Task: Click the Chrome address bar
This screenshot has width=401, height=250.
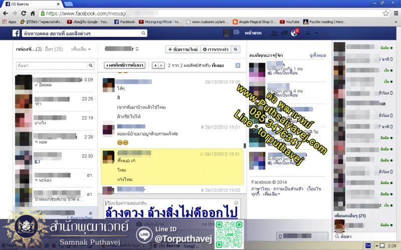Action: 214,13
